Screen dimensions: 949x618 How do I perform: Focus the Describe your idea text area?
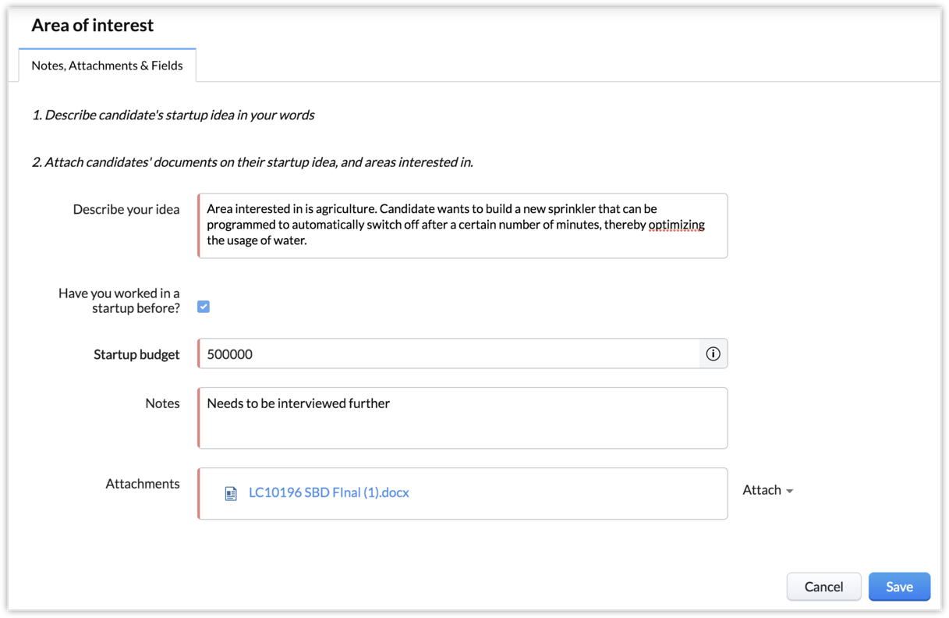click(x=462, y=226)
